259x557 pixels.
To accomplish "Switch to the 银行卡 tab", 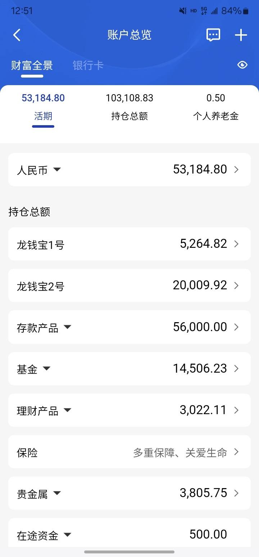I will 88,65.
